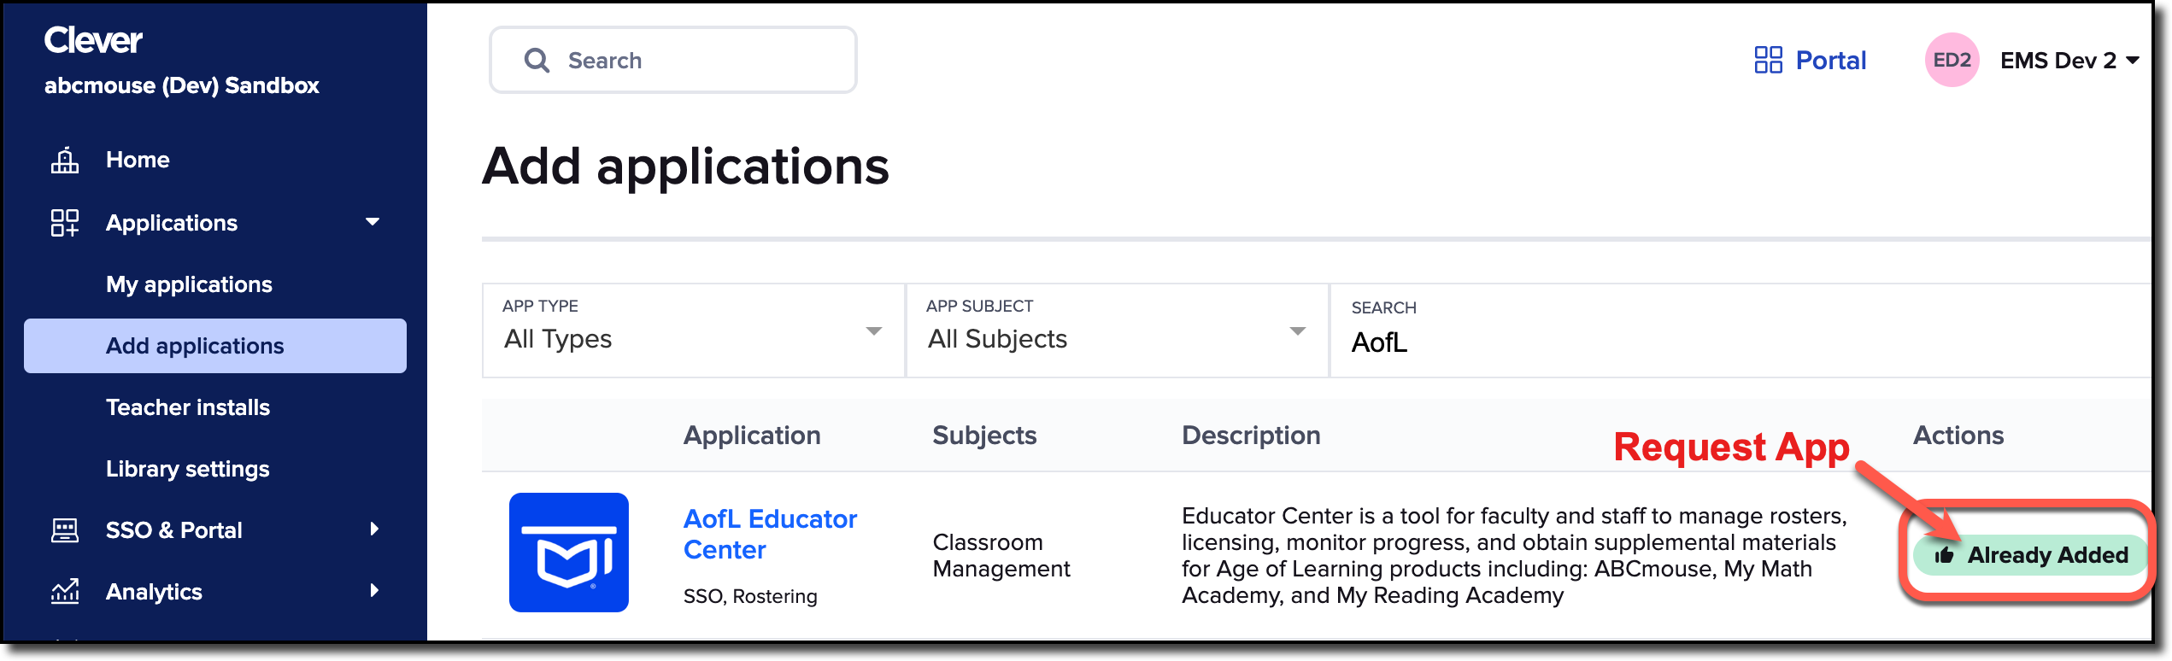
Task: Click the Applications grid-plus icon
Action: click(65, 223)
